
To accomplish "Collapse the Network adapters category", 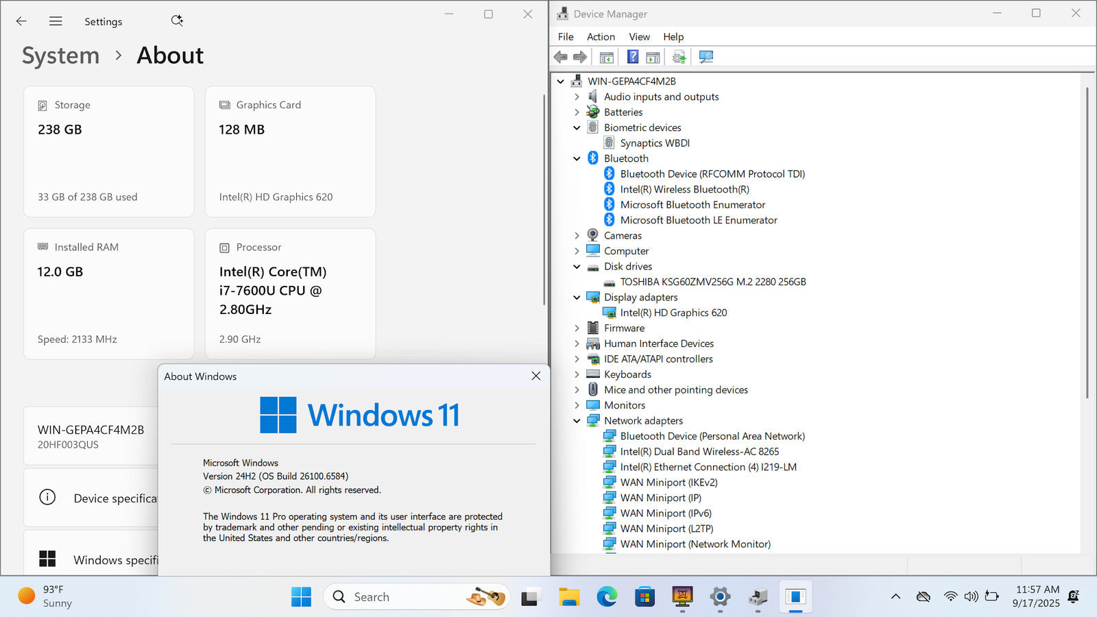I will coord(577,421).
